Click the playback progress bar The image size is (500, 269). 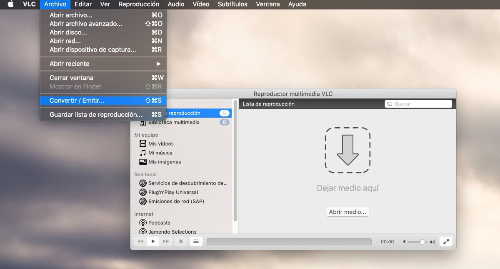point(289,242)
